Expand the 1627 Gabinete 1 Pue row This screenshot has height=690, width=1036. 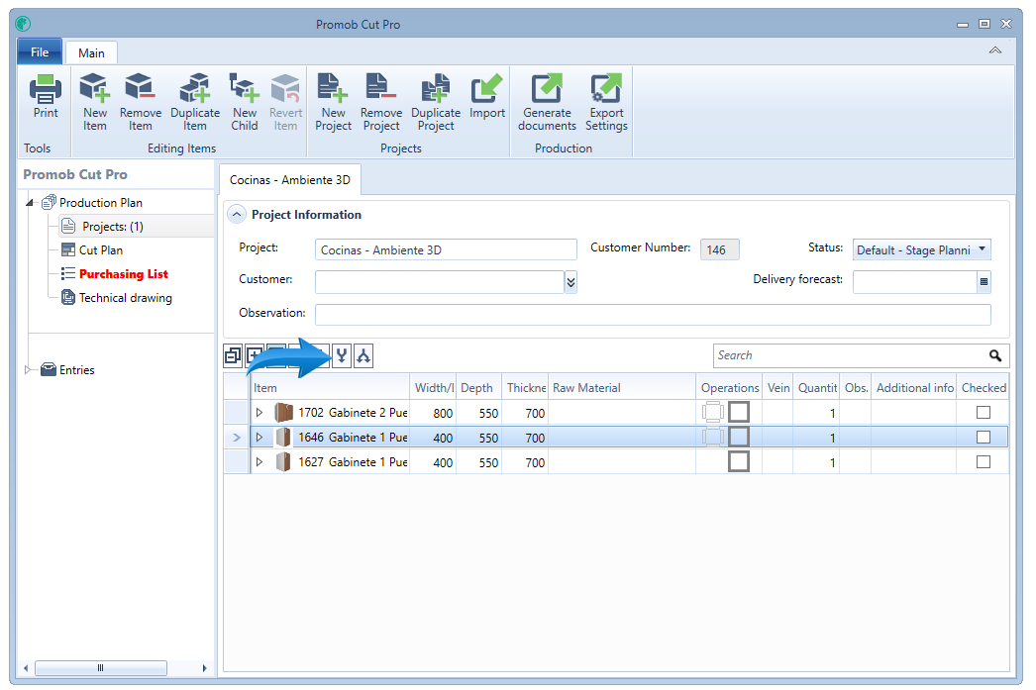259,462
